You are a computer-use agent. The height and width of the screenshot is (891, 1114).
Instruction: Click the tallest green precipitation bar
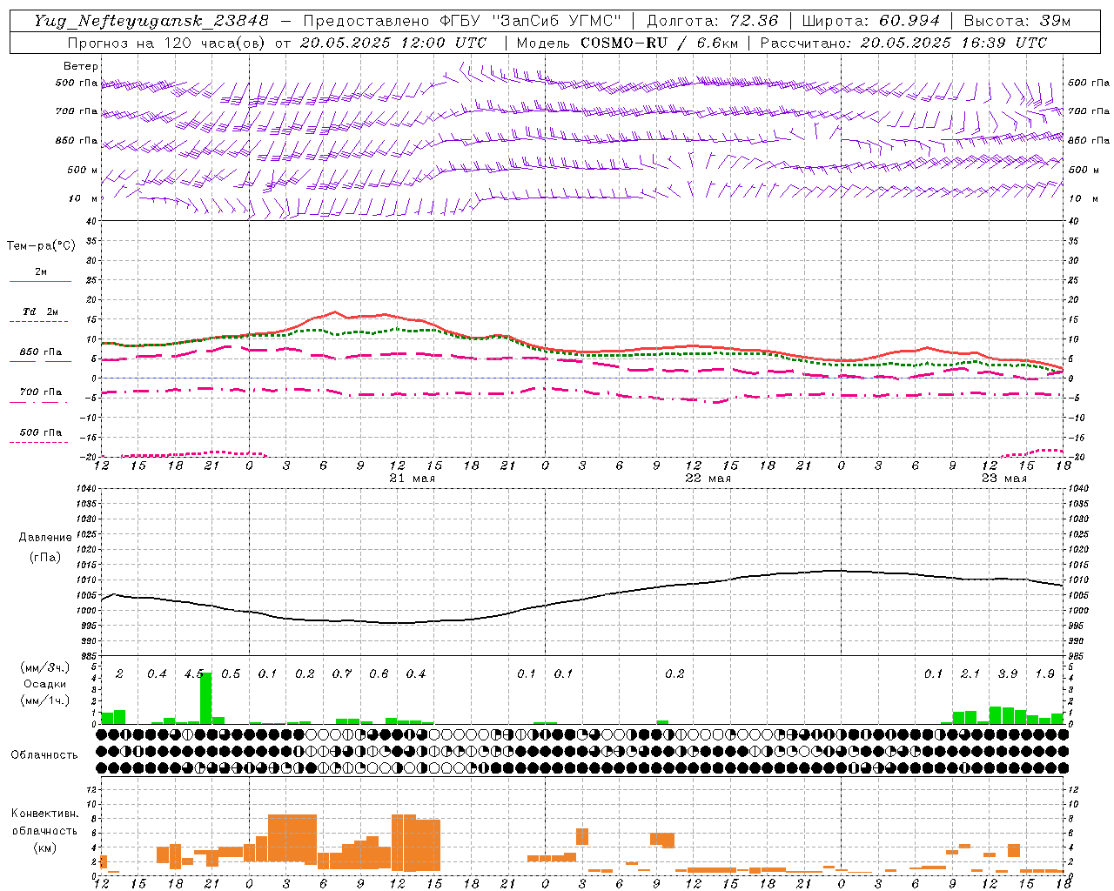tap(206, 698)
